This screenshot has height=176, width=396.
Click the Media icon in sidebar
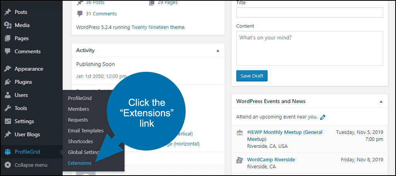click(x=8, y=25)
